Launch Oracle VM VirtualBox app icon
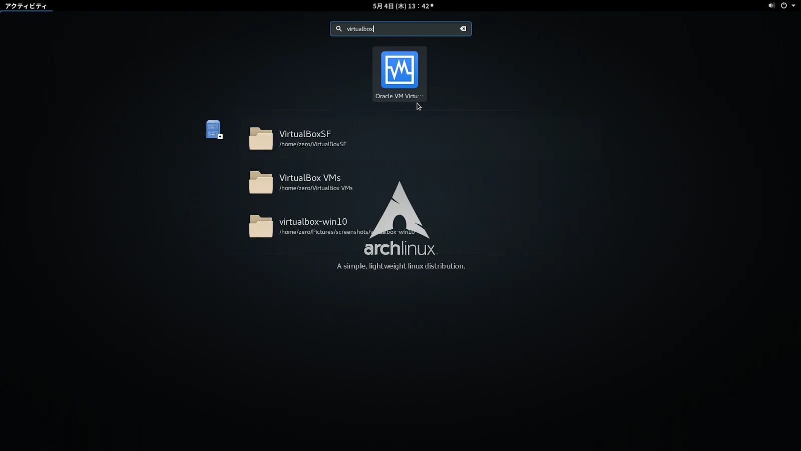 399,70
